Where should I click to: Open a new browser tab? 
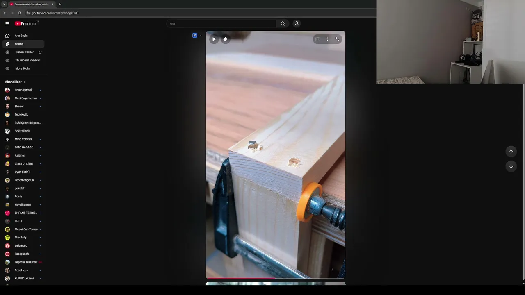[60, 4]
